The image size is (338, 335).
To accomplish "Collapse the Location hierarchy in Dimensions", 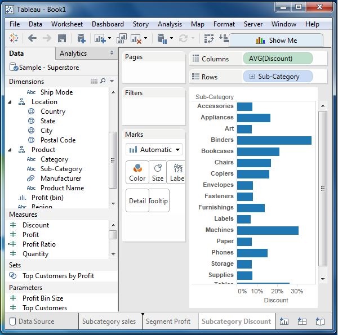I will click(10, 102).
